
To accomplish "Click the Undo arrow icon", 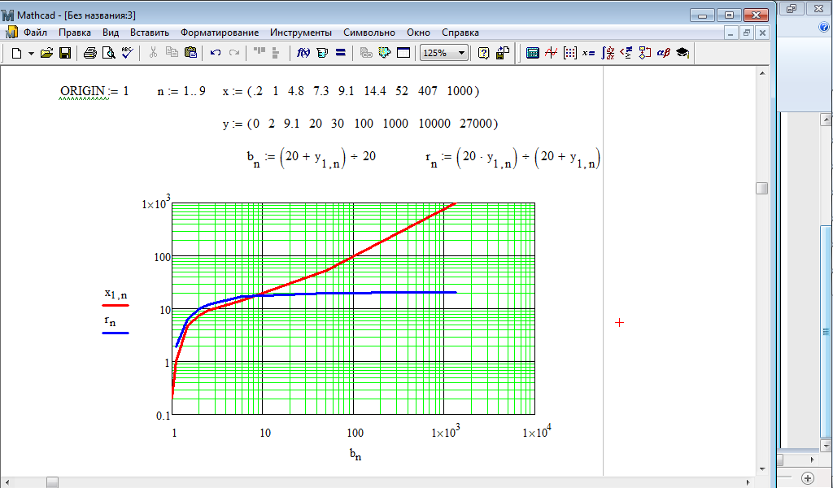I will coord(216,53).
